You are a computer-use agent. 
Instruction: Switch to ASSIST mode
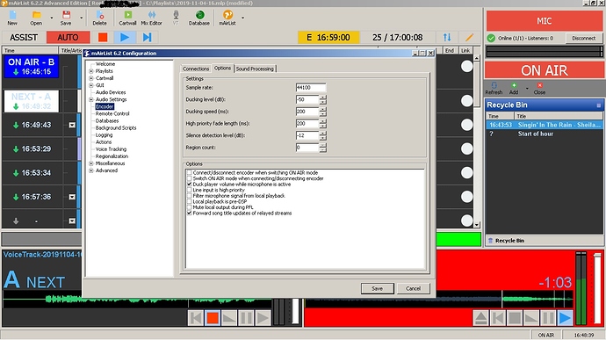coord(24,37)
